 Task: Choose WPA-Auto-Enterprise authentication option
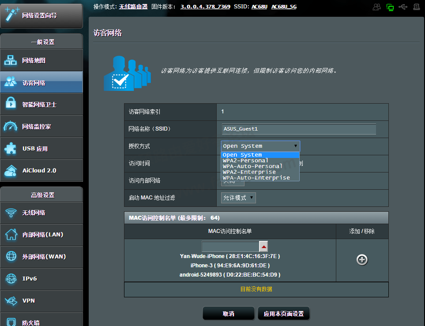point(260,177)
